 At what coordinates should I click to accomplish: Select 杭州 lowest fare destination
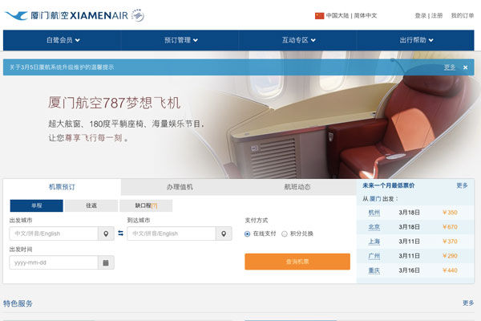[374, 213]
